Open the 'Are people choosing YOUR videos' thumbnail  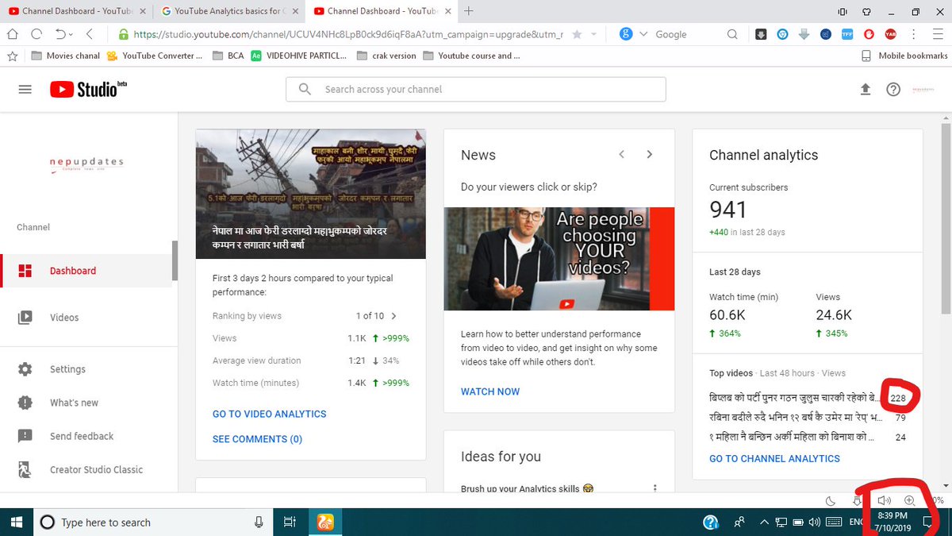click(x=559, y=259)
